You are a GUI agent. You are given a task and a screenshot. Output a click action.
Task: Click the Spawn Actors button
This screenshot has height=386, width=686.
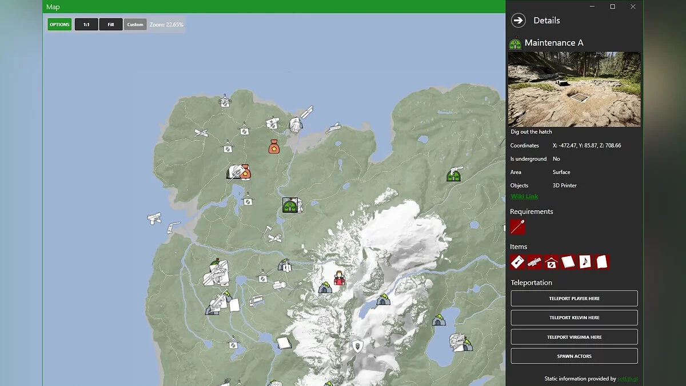click(x=574, y=356)
